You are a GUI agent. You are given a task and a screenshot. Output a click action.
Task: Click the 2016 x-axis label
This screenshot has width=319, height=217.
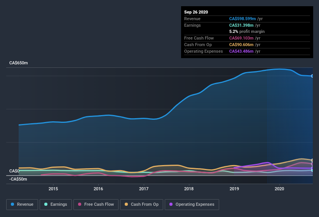[x=98, y=189]
